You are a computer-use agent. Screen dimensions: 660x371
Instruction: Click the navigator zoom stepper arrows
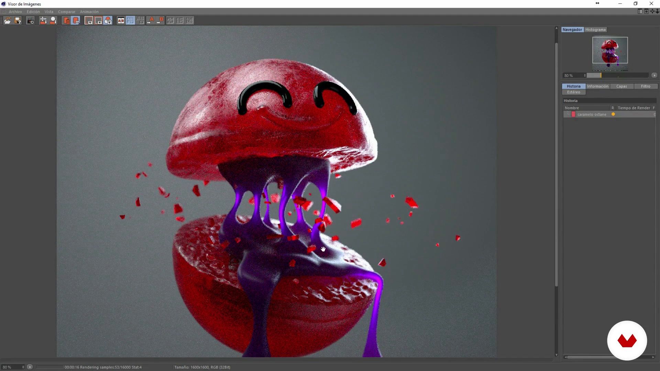[x=585, y=75]
